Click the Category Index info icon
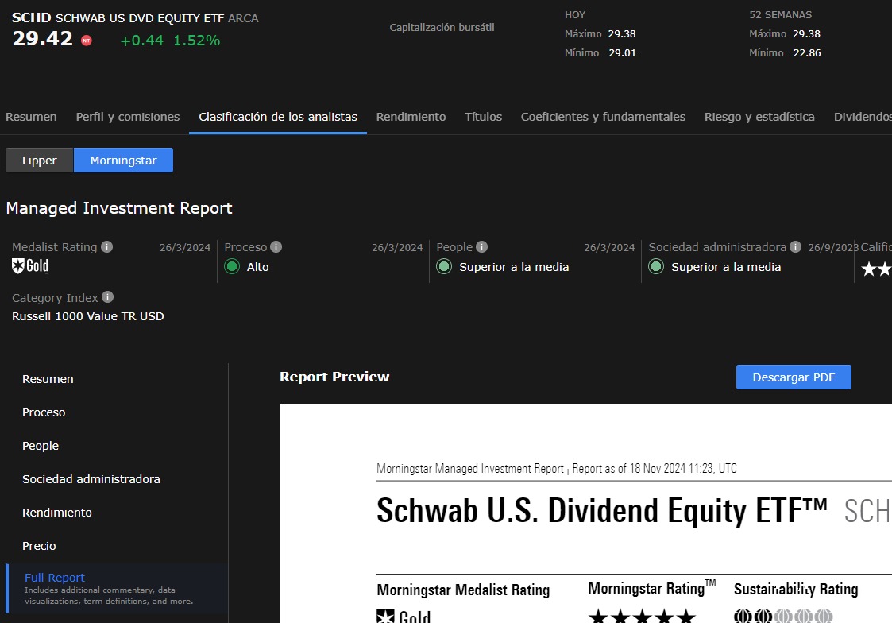The image size is (892, 623). [107, 297]
